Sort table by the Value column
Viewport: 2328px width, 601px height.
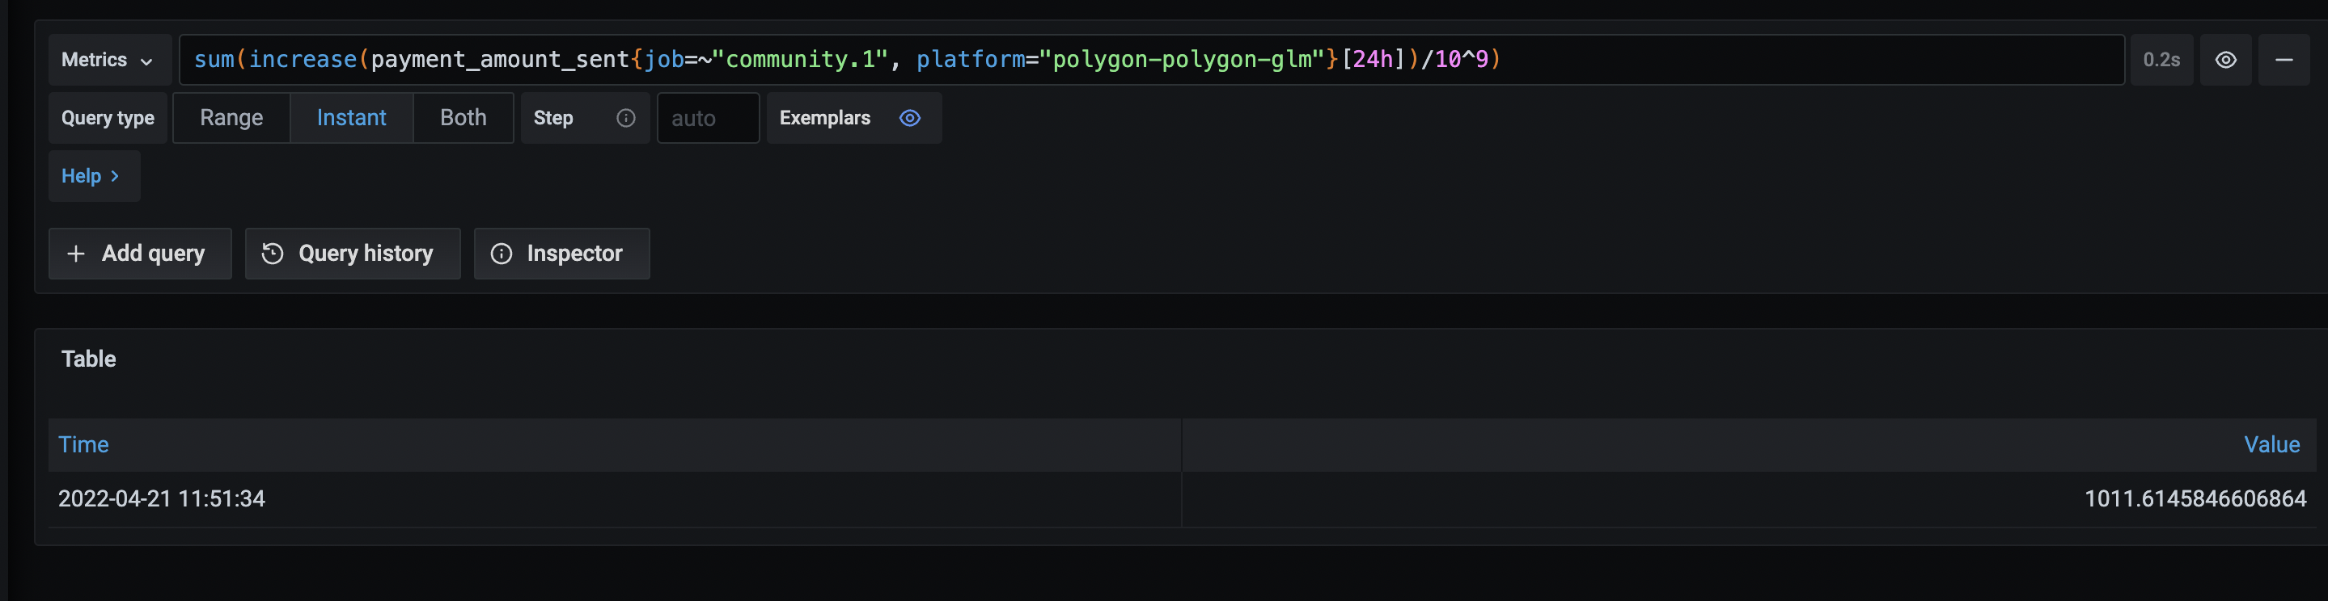click(2273, 444)
